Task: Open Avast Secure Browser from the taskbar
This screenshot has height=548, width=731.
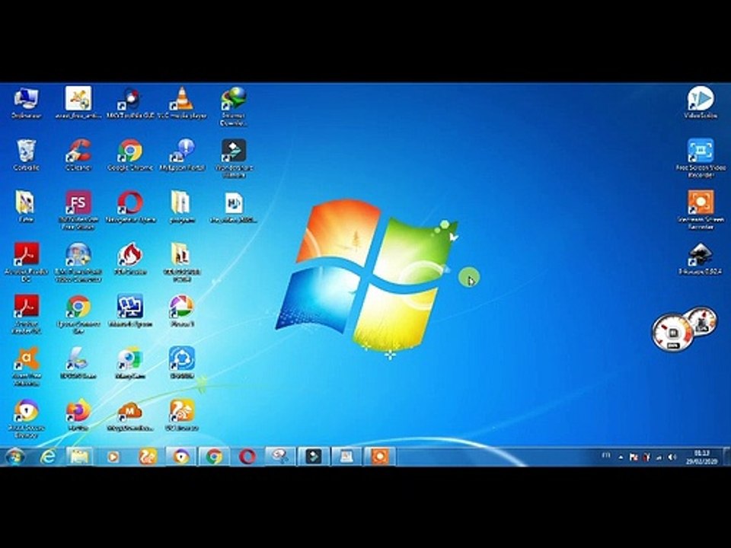Action: pyautogui.click(x=181, y=457)
